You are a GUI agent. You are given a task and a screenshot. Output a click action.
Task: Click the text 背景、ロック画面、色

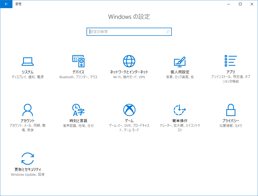click(x=180, y=77)
